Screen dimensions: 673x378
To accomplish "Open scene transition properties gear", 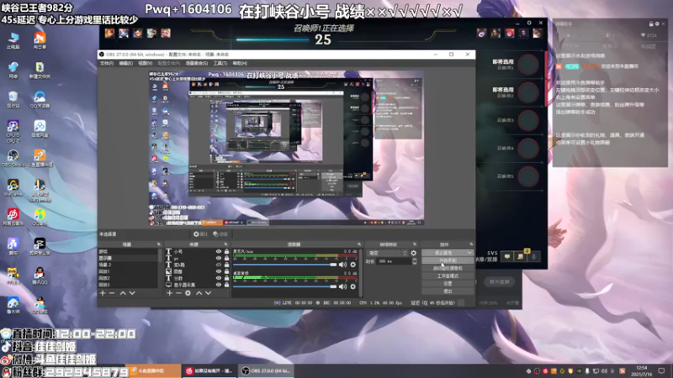I will click(413, 254).
